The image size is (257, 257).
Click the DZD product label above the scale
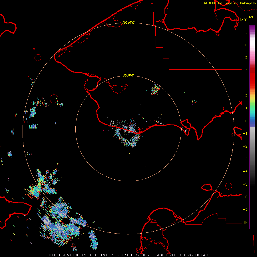coord(251,17)
